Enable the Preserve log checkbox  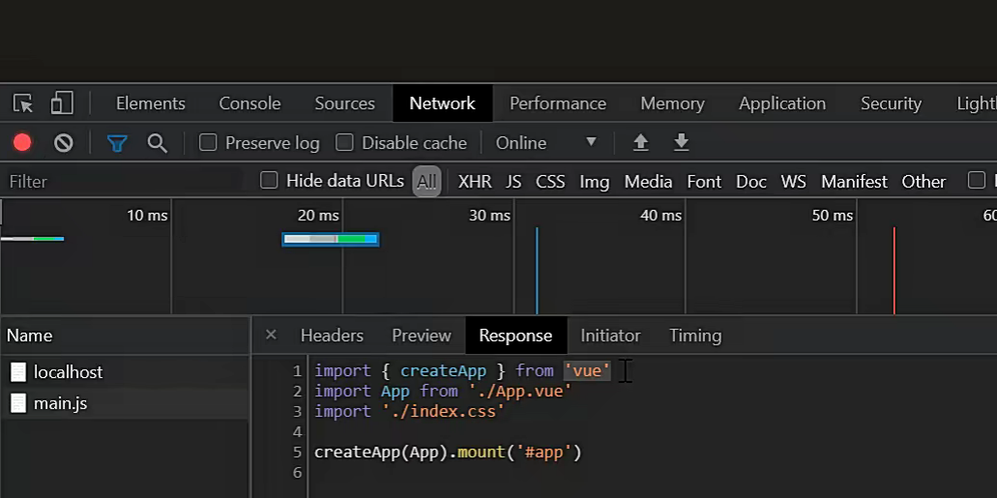[208, 143]
